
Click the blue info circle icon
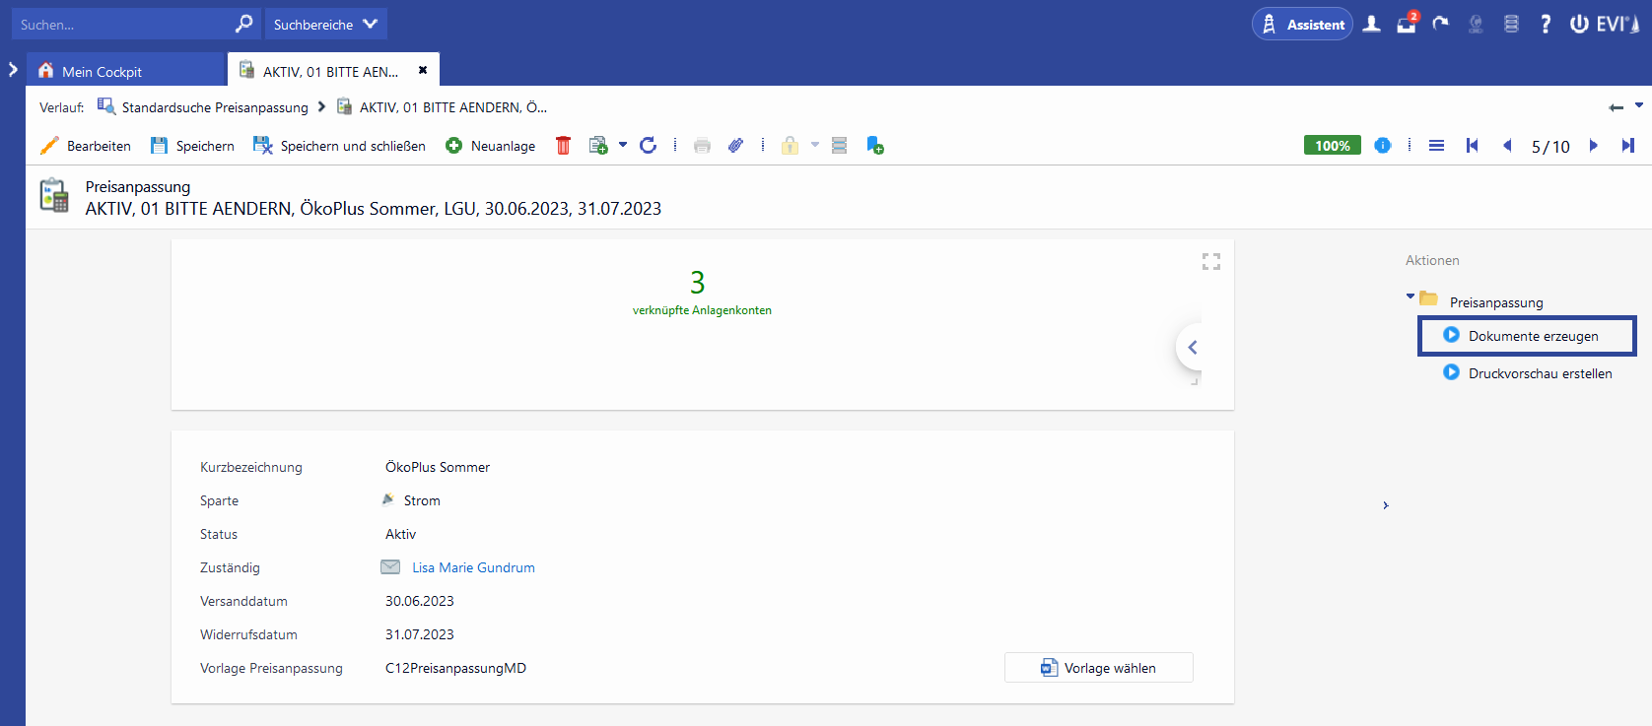[1382, 146]
